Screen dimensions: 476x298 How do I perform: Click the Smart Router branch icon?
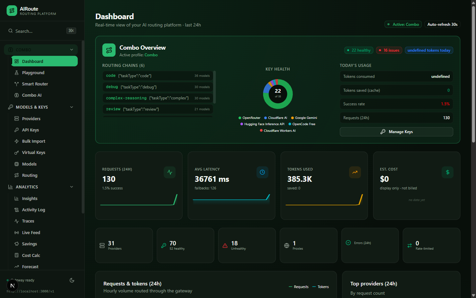[17, 84]
